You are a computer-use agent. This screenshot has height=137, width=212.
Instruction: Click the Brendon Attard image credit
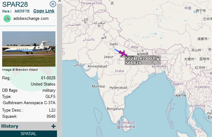(20, 70)
